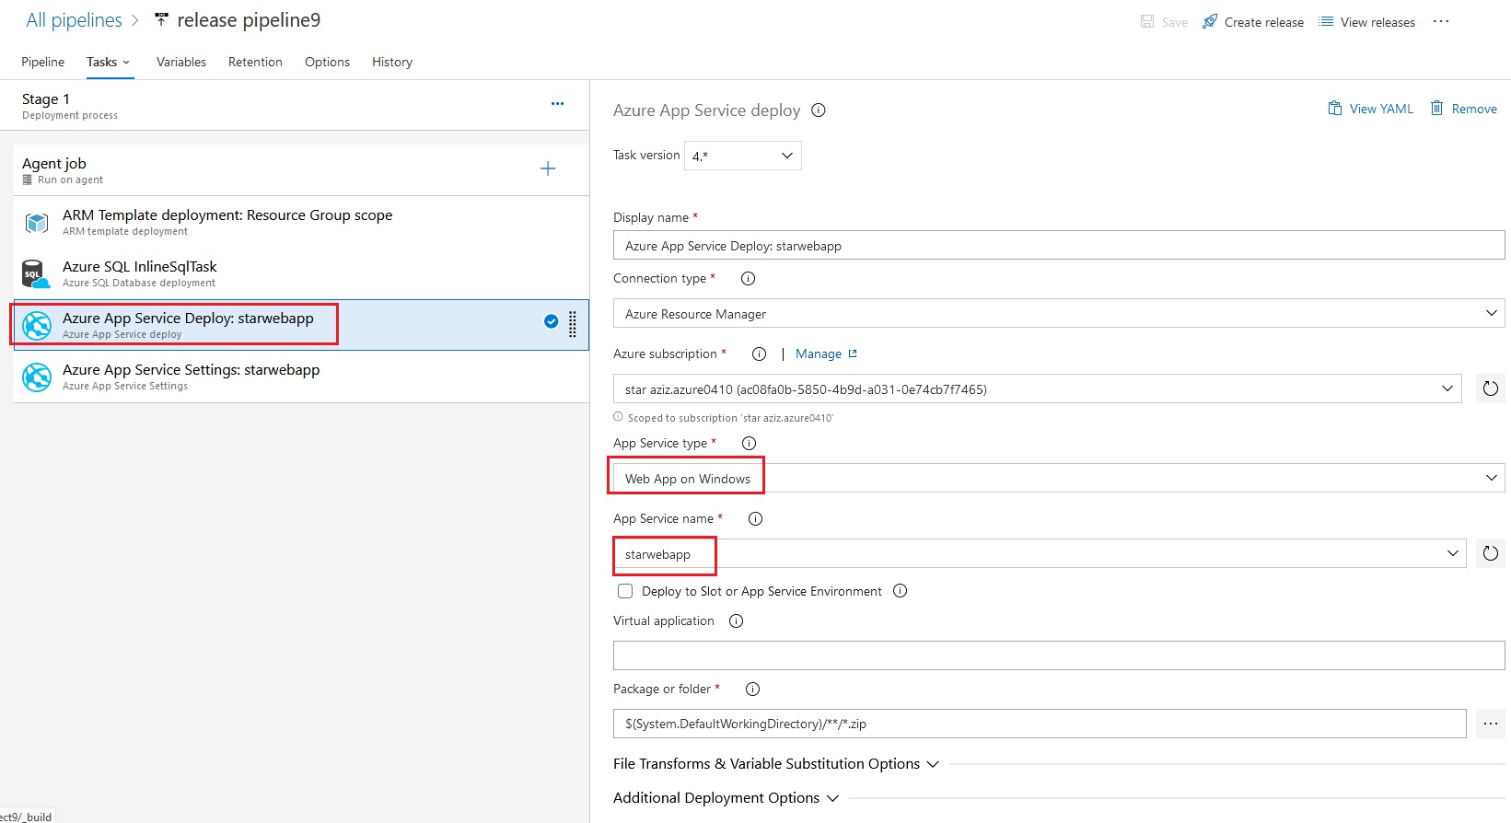
Task: Select the Agent job header row
Action: coord(301,170)
